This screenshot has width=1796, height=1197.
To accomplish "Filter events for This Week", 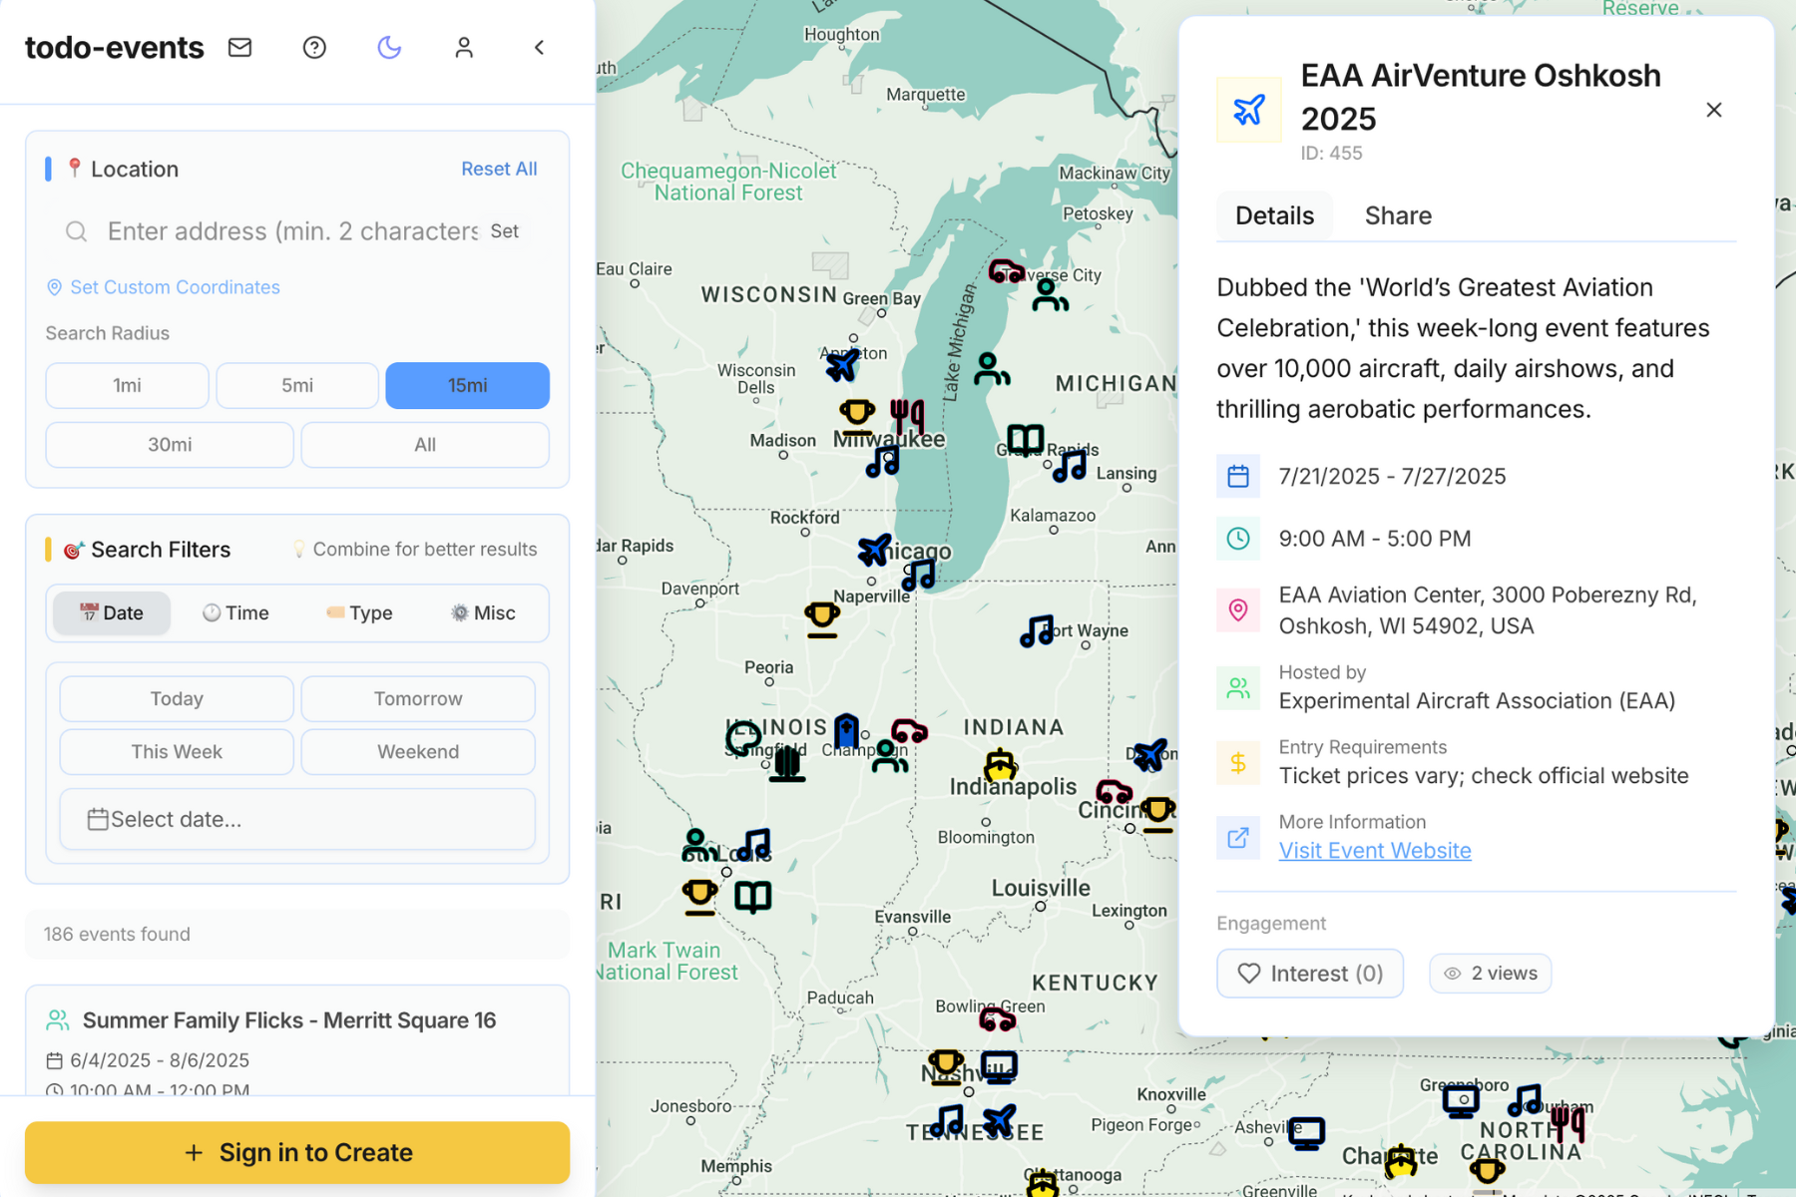I will (x=177, y=751).
